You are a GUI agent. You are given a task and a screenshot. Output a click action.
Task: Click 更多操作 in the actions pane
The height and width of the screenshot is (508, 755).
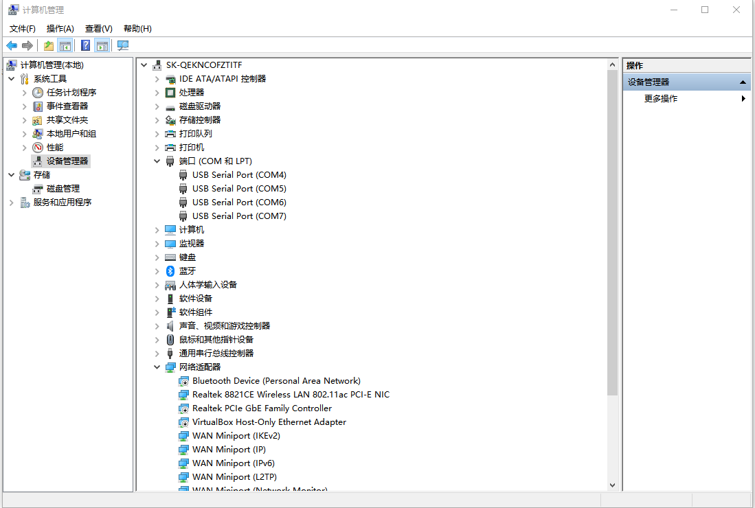661,98
